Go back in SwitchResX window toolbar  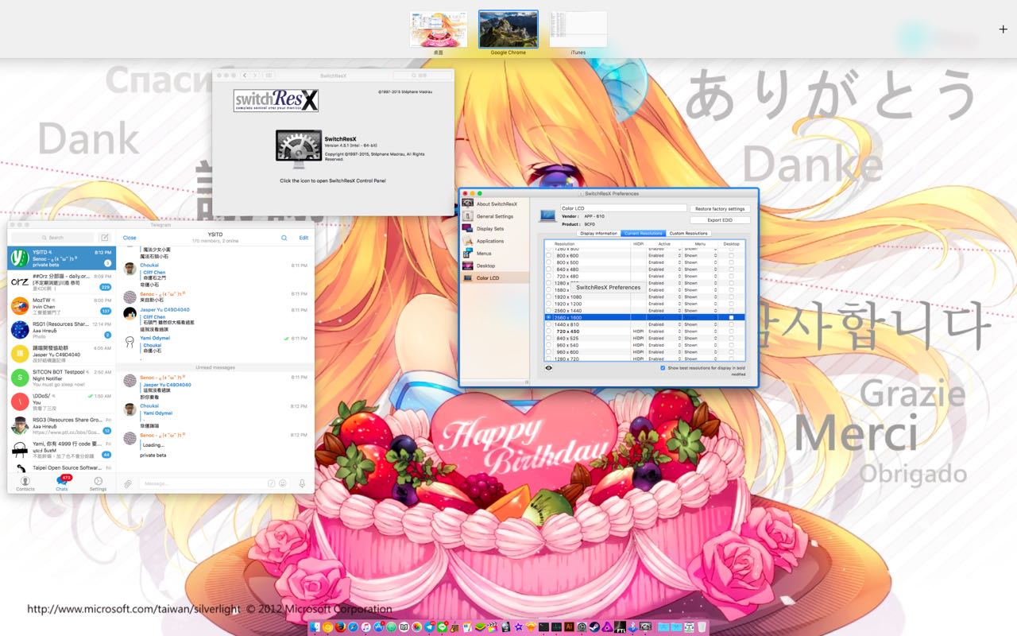[245, 75]
